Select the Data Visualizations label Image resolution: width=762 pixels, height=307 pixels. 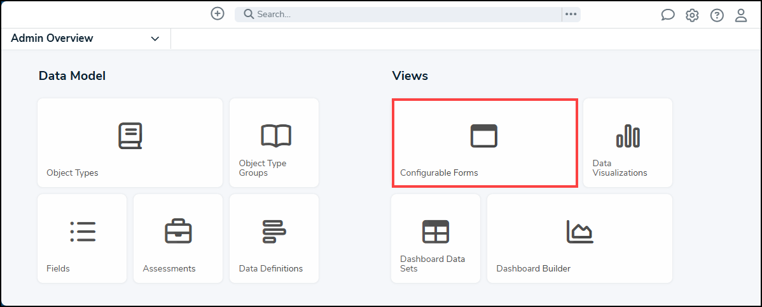(x=620, y=168)
